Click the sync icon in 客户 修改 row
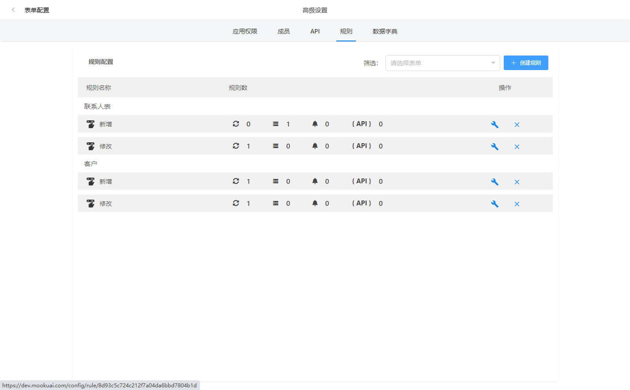 236,203
